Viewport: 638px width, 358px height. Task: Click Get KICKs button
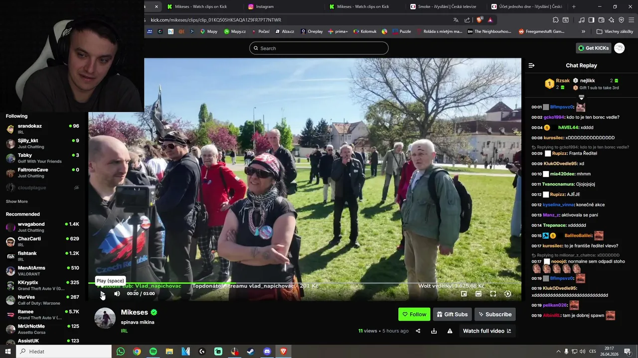[x=593, y=48]
